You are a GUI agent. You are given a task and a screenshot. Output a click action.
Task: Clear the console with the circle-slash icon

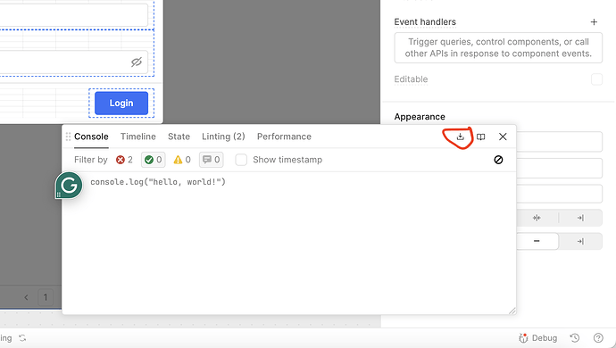(x=498, y=160)
